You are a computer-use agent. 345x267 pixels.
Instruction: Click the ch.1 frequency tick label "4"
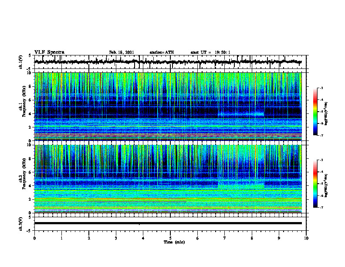click(30, 114)
